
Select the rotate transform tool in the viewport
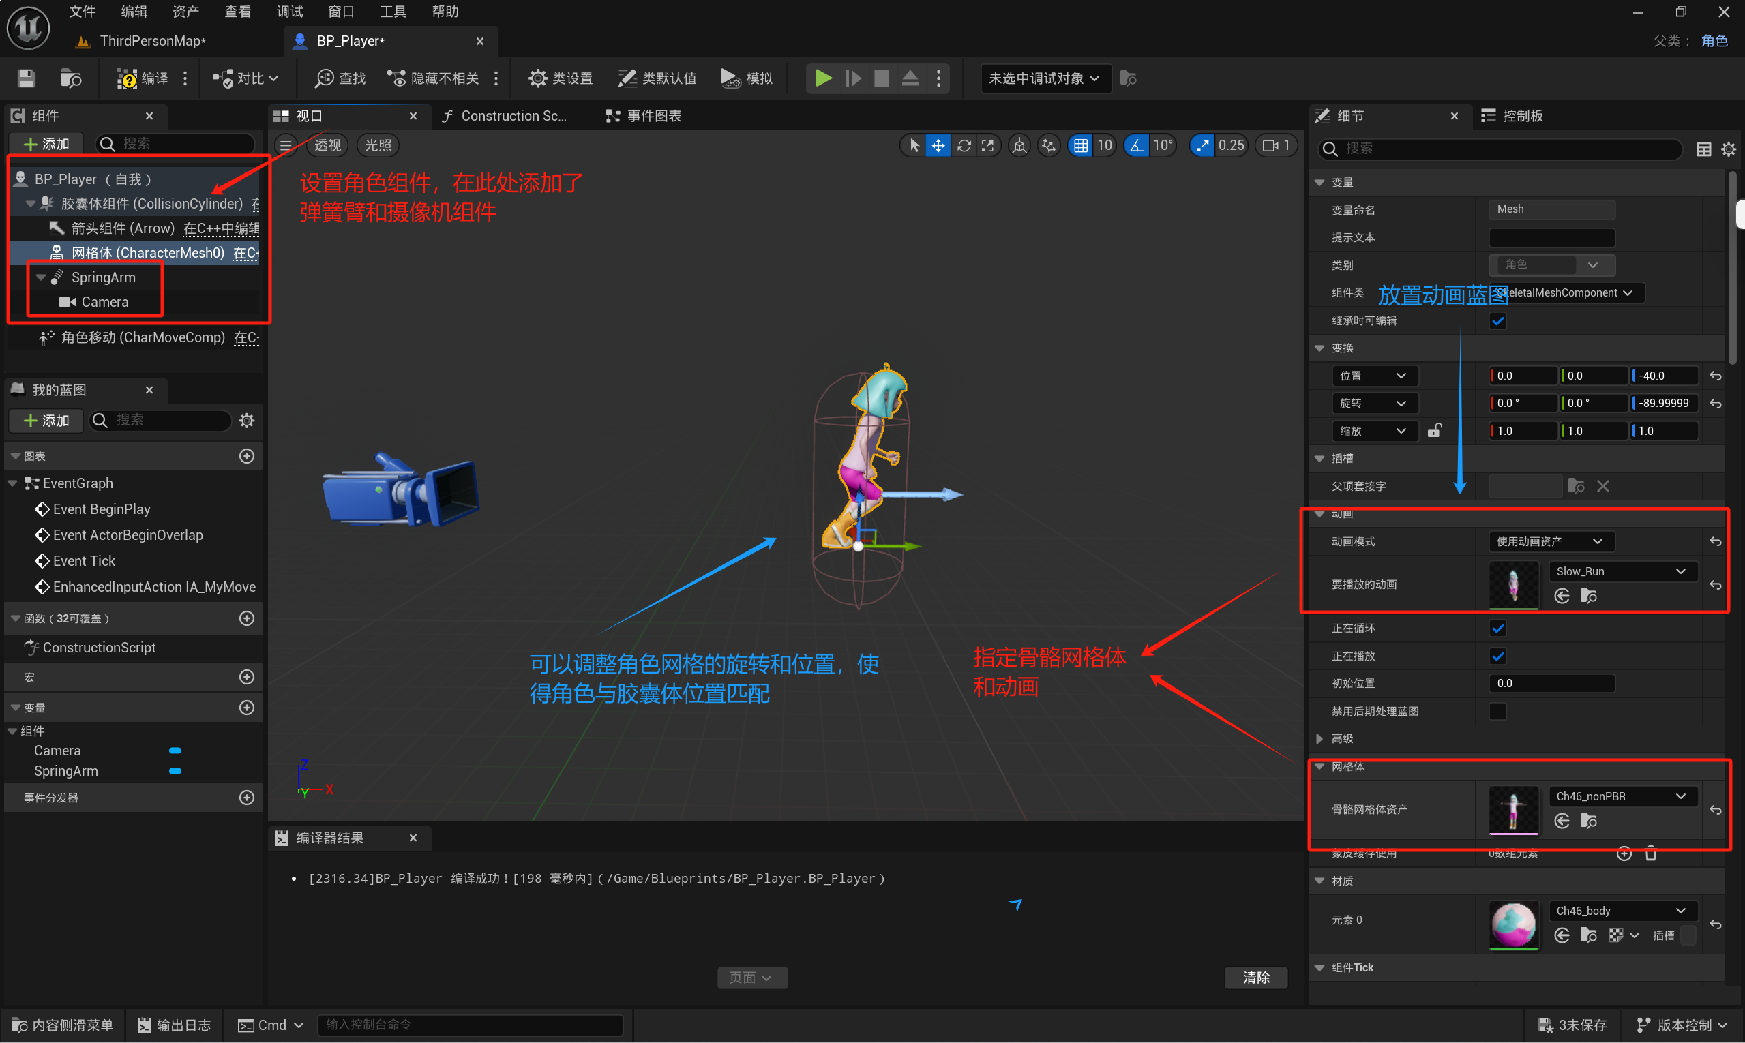click(x=964, y=145)
